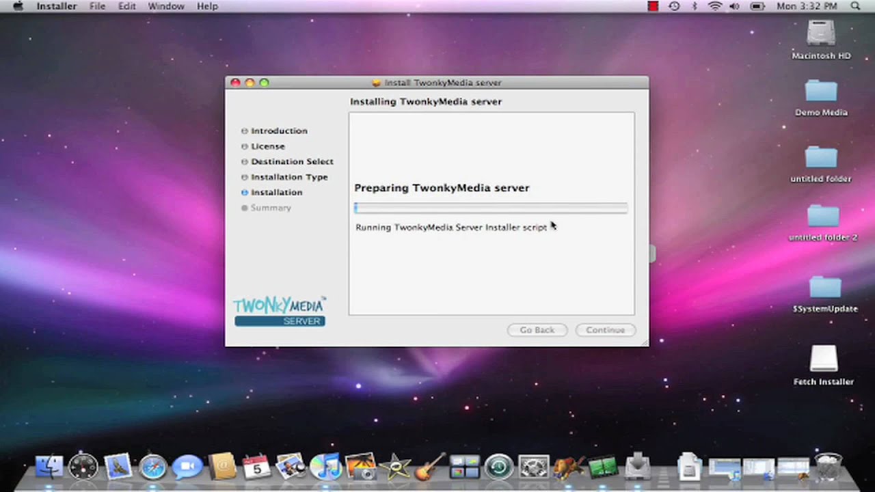
Task: Click the volume speaker menu icon
Action: (735, 6)
